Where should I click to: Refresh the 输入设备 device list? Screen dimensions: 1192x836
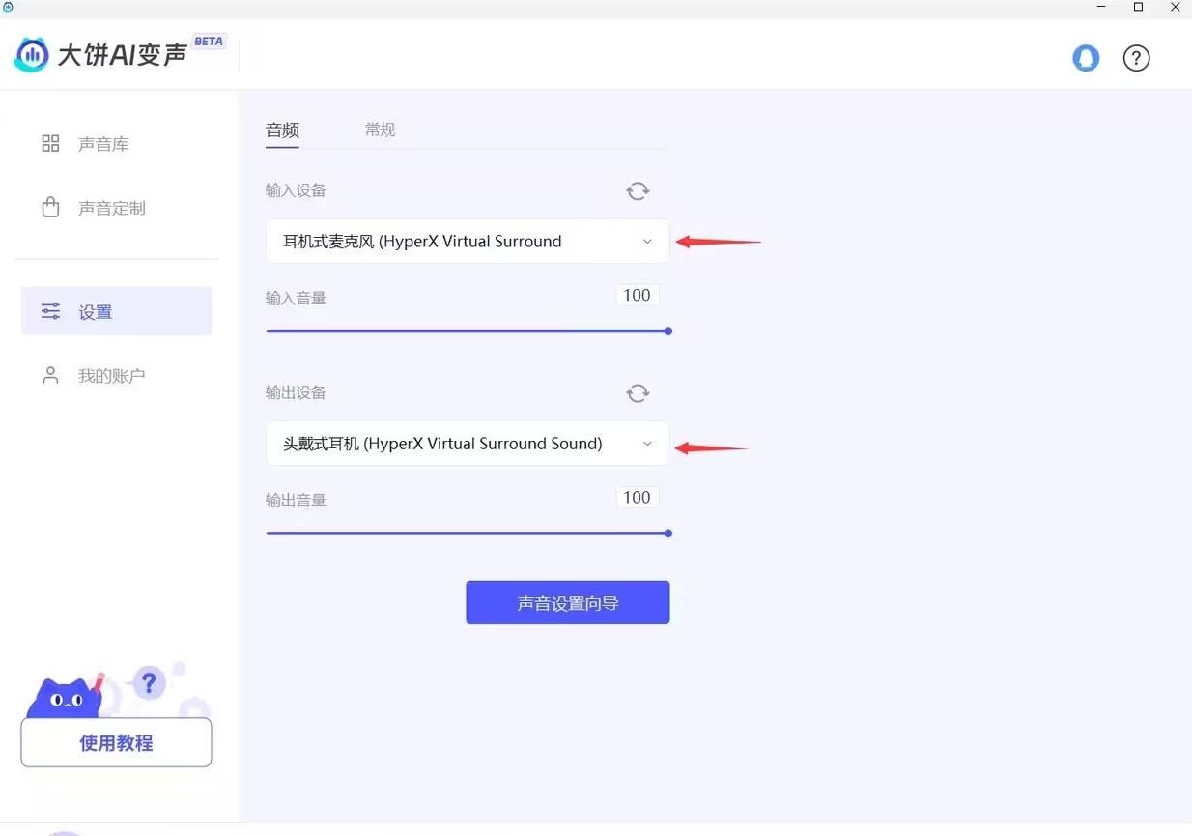coord(638,191)
